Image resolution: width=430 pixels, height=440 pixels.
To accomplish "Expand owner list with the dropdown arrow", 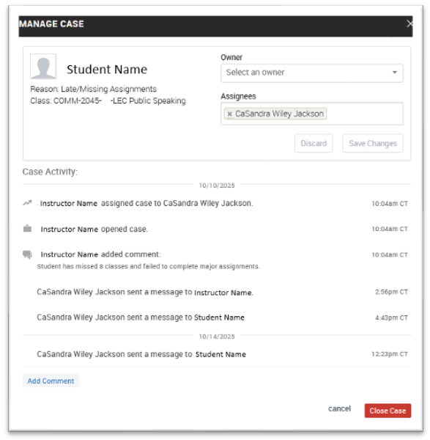I will pos(394,73).
